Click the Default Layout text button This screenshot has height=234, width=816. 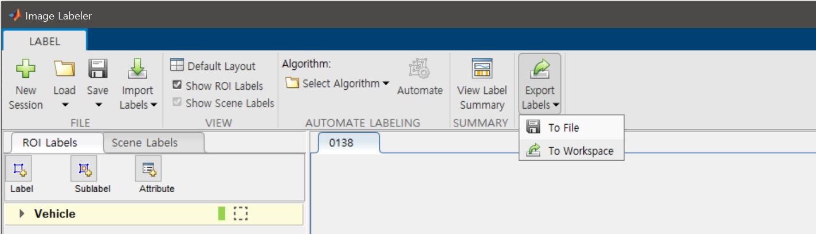click(x=222, y=66)
